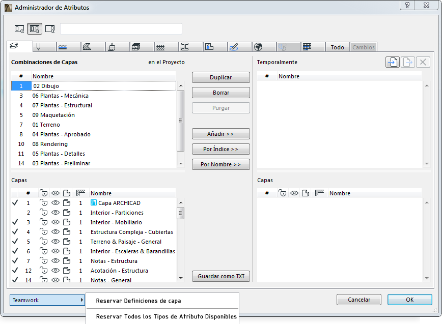
Task: Select the both-lists search mode icon
Action: [35, 28]
